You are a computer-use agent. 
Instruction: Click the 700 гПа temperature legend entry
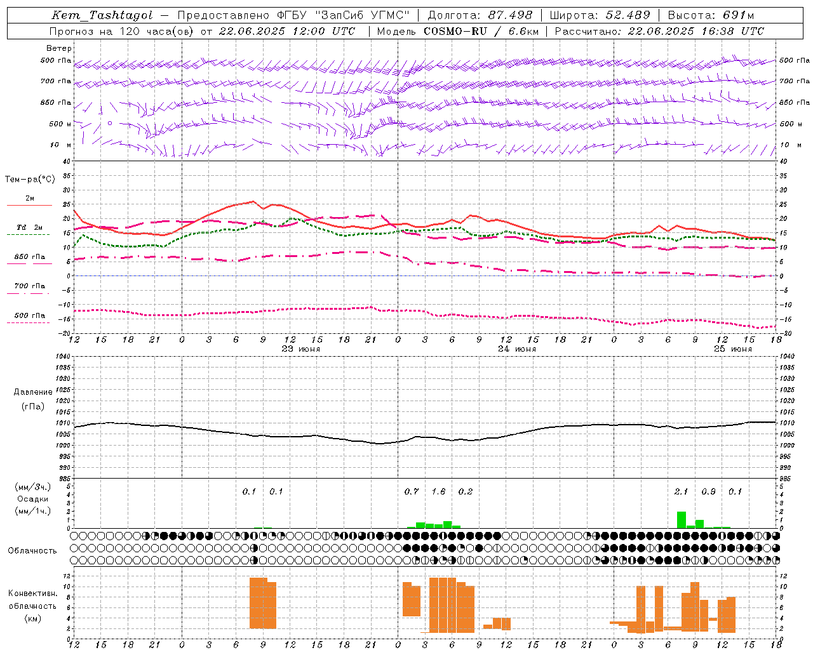[29, 286]
